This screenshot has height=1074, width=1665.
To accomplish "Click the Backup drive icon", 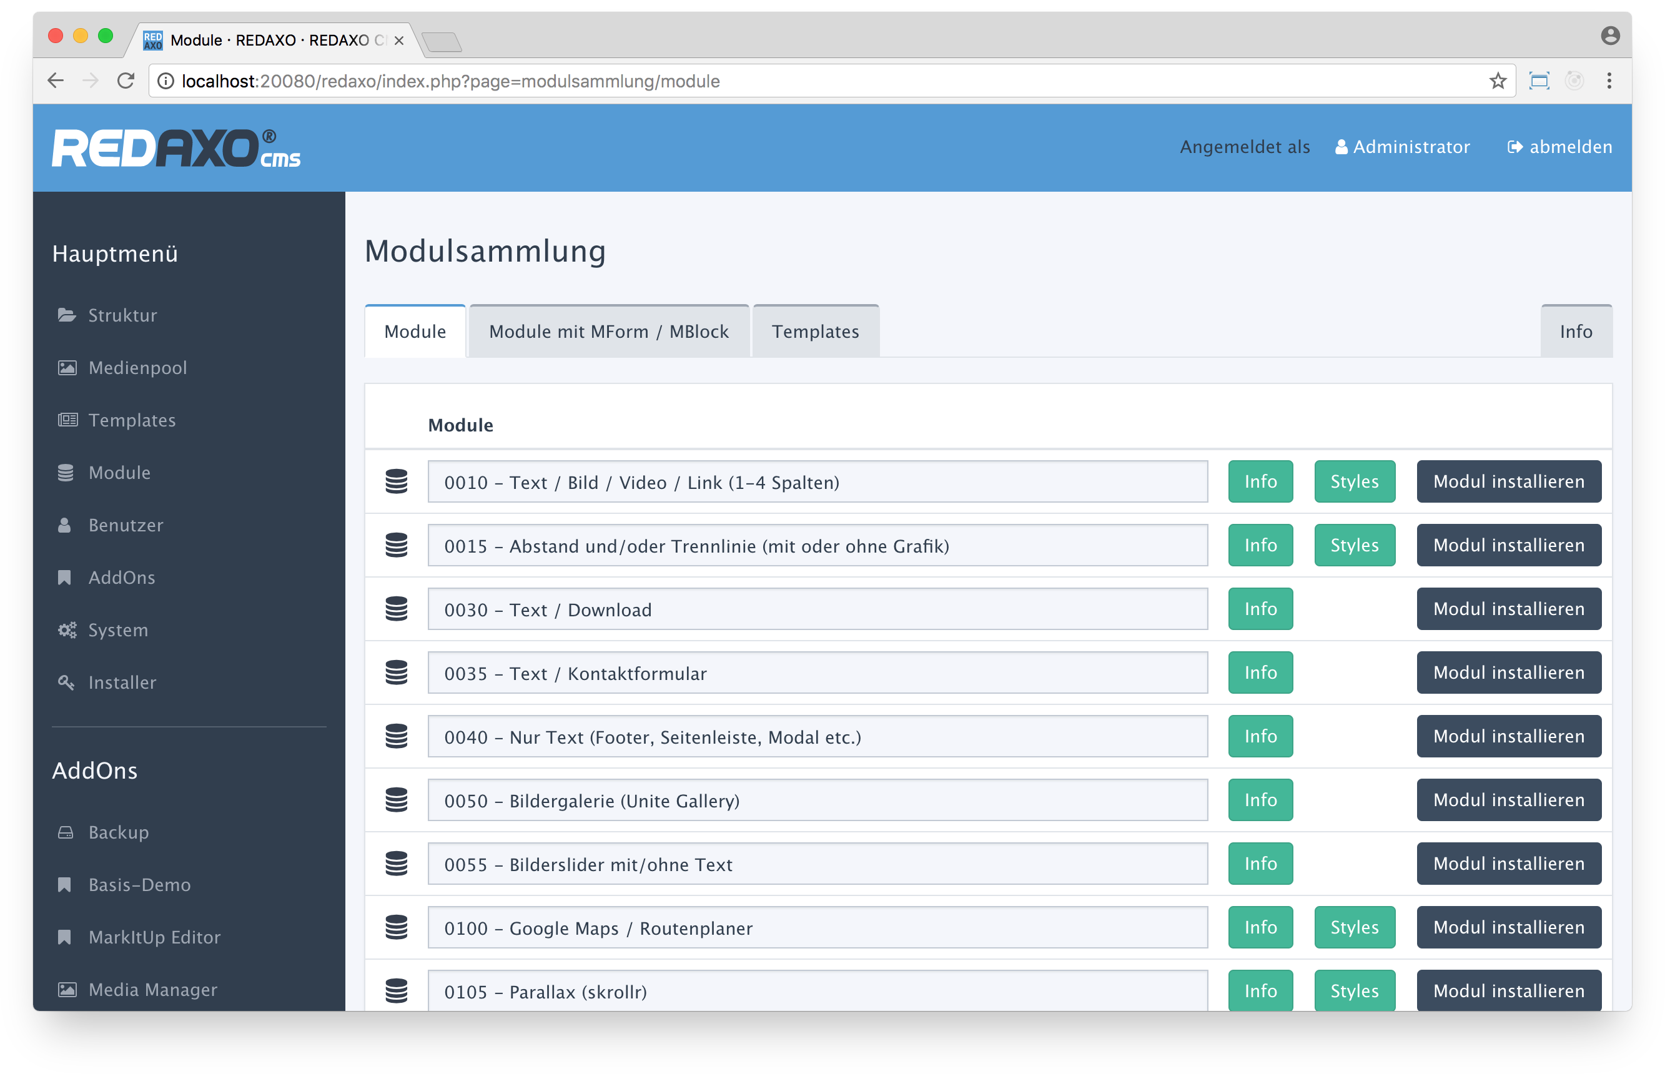I will pyautogui.click(x=66, y=832).
